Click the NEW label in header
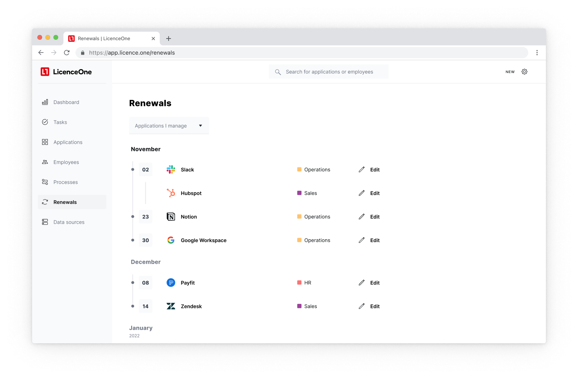Image resolution: width=578 pixels, height=379 pixels. (510, 72)
